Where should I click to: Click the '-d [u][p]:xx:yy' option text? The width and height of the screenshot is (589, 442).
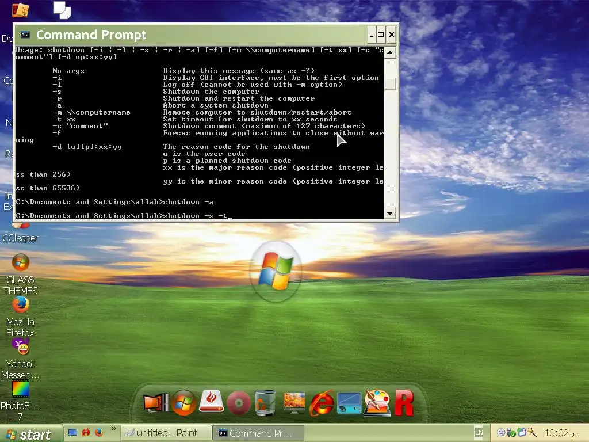click(x=87, y=147)
